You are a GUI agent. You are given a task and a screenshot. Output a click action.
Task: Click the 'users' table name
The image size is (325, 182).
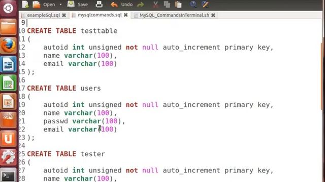pos(90,88)
